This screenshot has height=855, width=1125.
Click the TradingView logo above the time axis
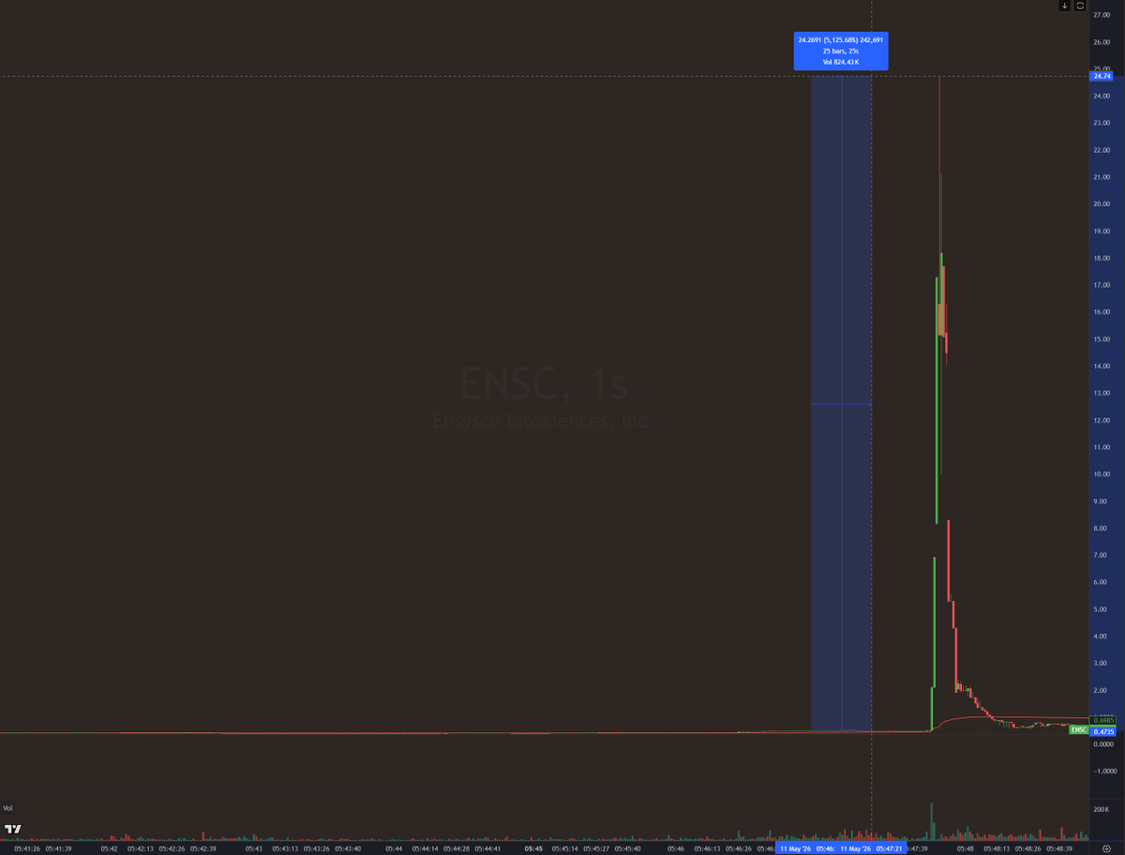point(13,829)
